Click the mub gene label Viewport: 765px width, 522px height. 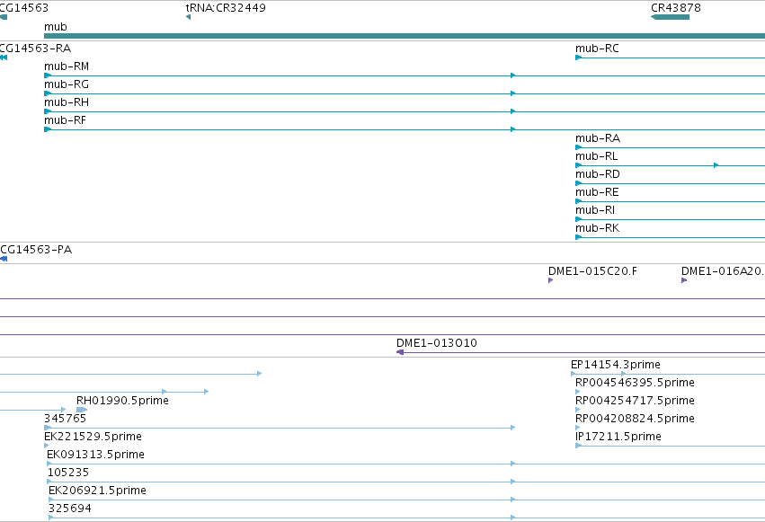[56, 27]
